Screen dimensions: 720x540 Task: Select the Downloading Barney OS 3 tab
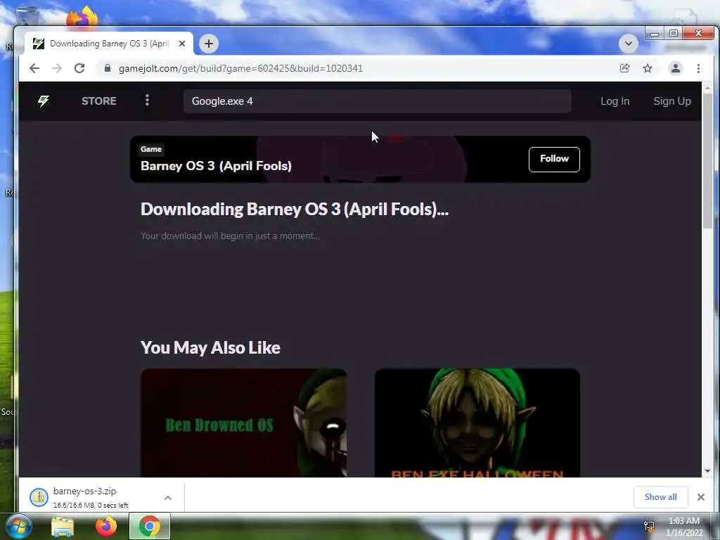point(109,44)
